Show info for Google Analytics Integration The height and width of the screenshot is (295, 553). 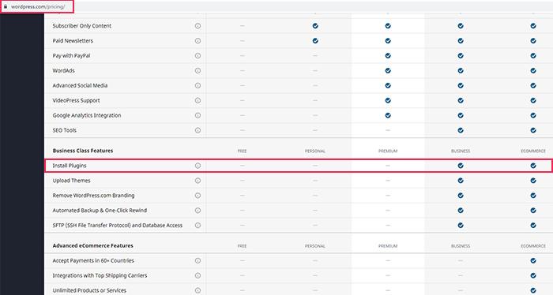197,115
